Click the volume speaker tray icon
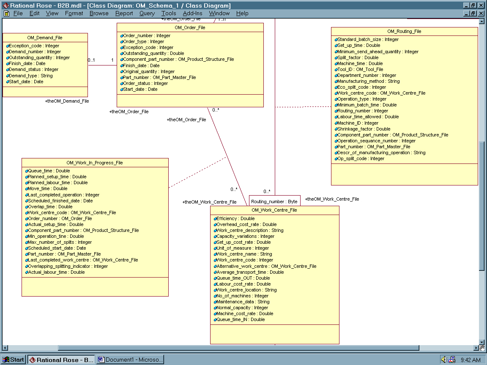 (x=443, y=360)
